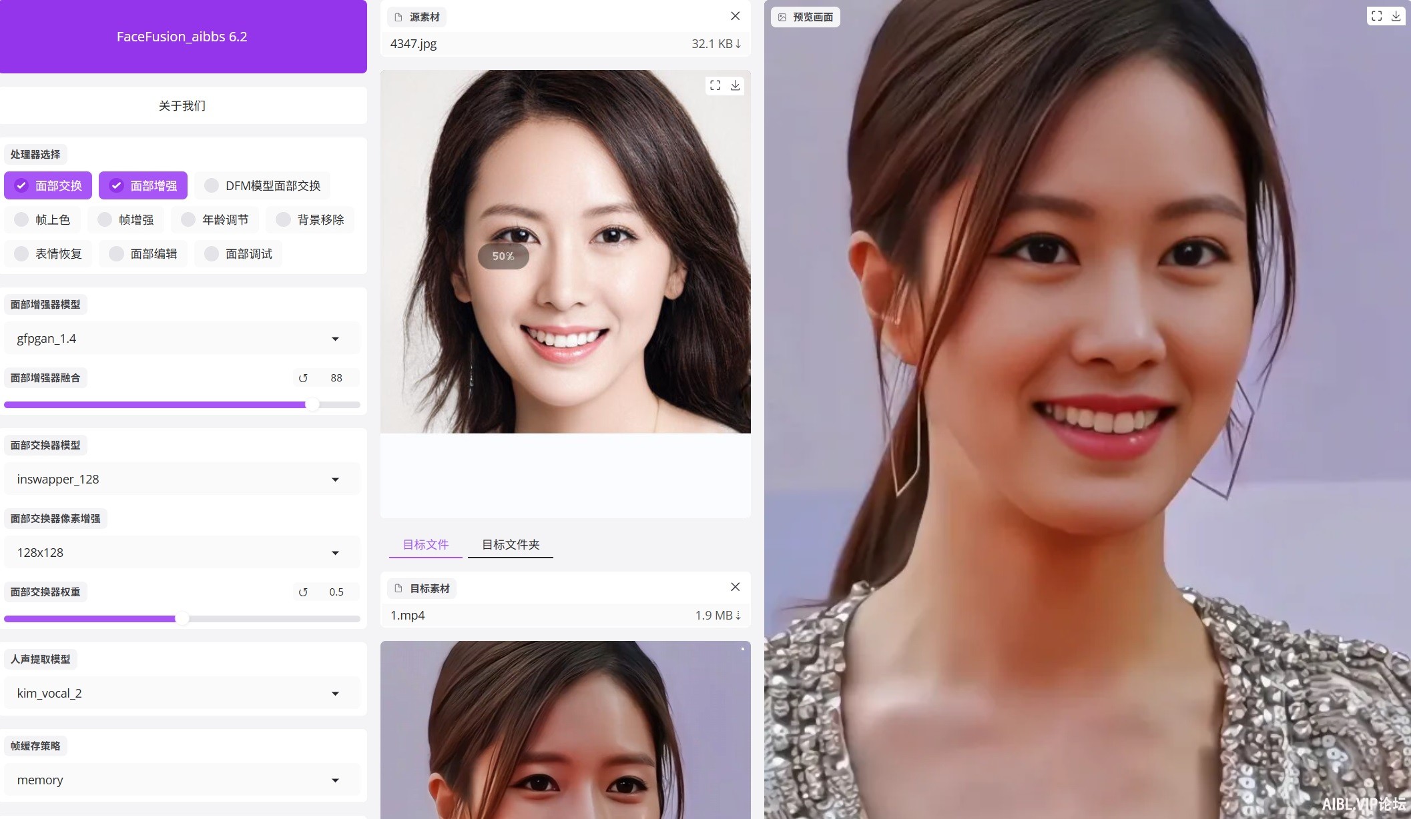View source image fullscreen
Image resolution: width=1411 pixels, height=819 pixels.
tap(716, 85)
